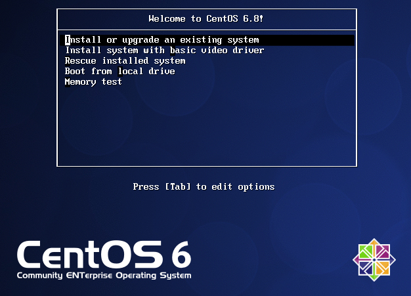Pick "Boot from local drive" option
411x296 pixels.
tap(120, 72)
